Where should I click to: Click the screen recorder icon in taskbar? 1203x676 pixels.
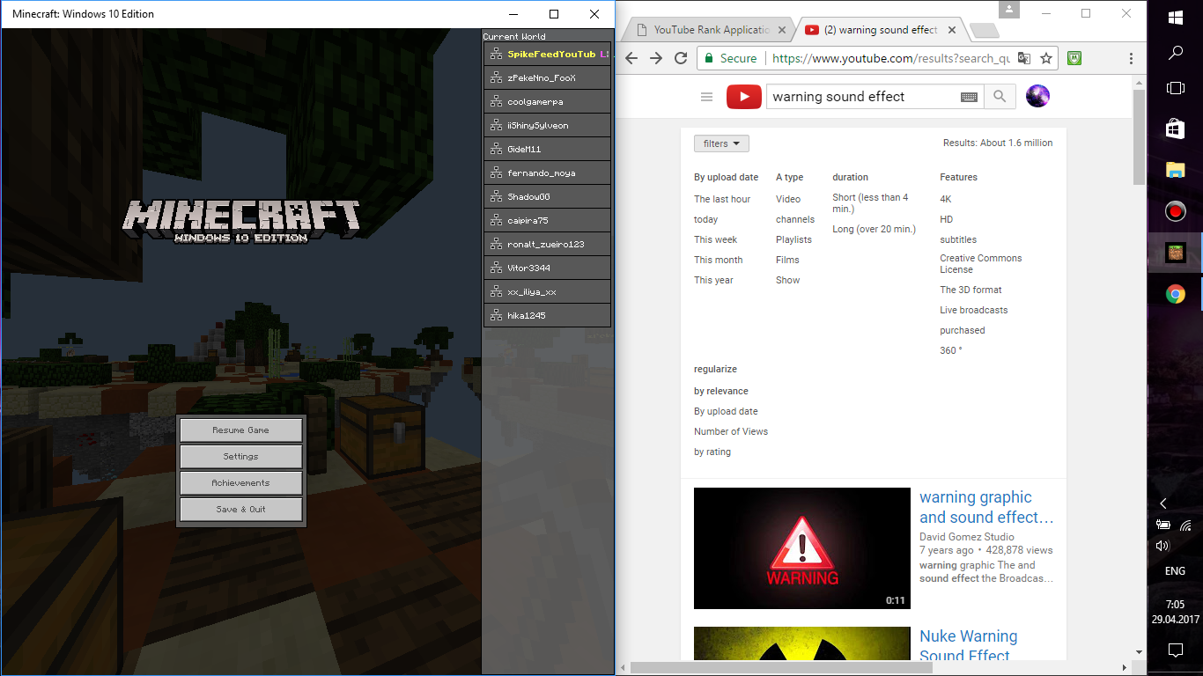tap(1175, 211)
